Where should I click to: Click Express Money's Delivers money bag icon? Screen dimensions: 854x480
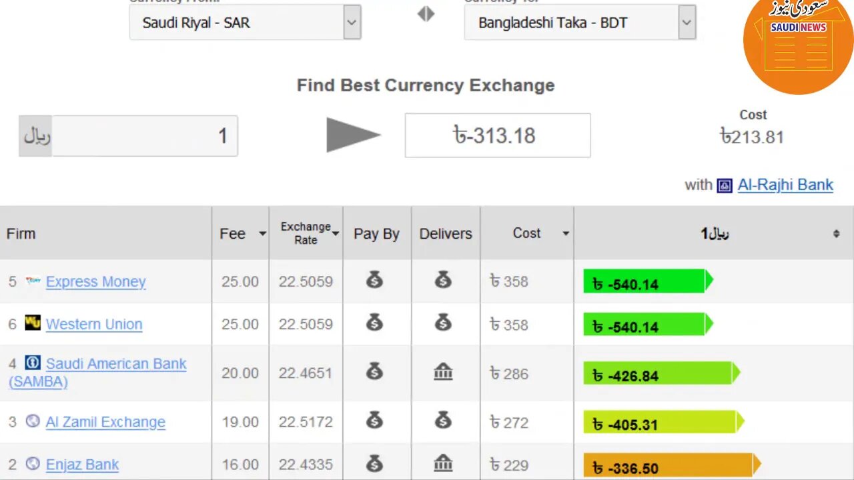(x=443, y=280)
